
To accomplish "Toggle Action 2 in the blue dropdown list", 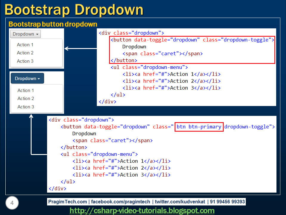I will (26, 99).
